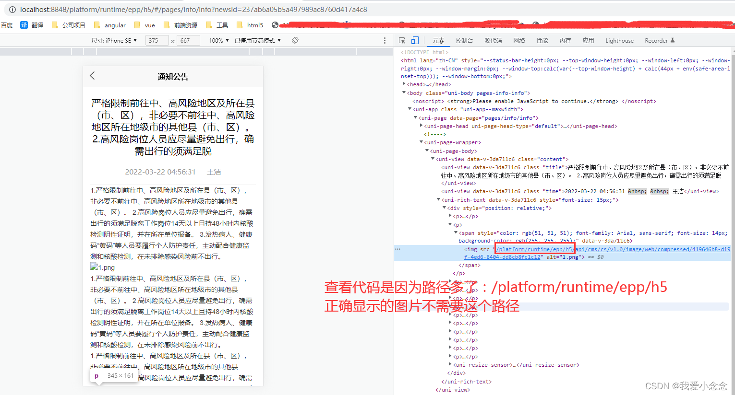Click the broken 1.png image
This screenshot has height=395, width=735.
103,267
